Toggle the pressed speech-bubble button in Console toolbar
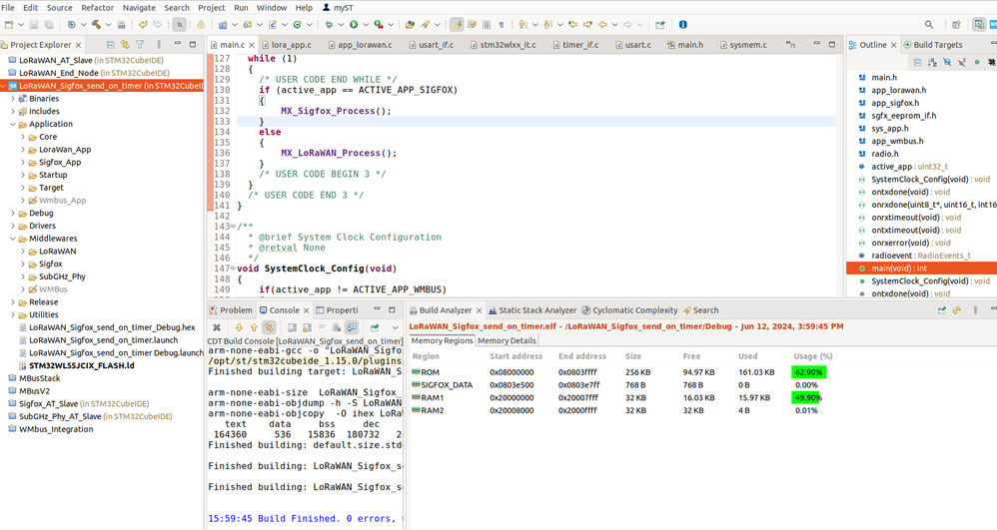This screenshot has height=530, width=997. tap(352, 327)
